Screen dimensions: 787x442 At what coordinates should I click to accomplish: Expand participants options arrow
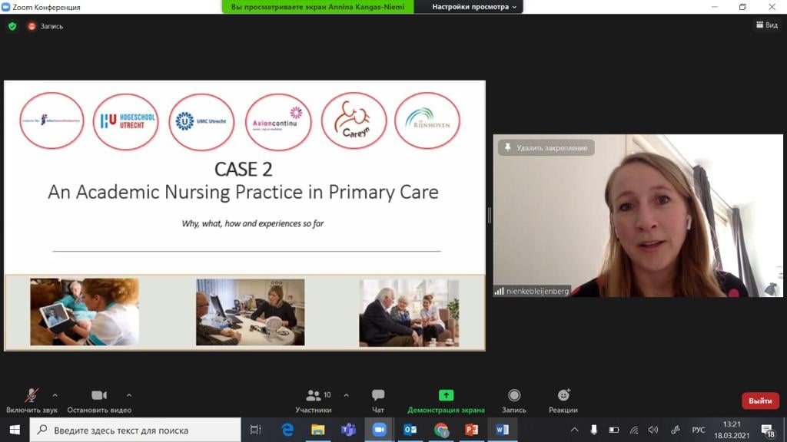(x=346, y=395)
